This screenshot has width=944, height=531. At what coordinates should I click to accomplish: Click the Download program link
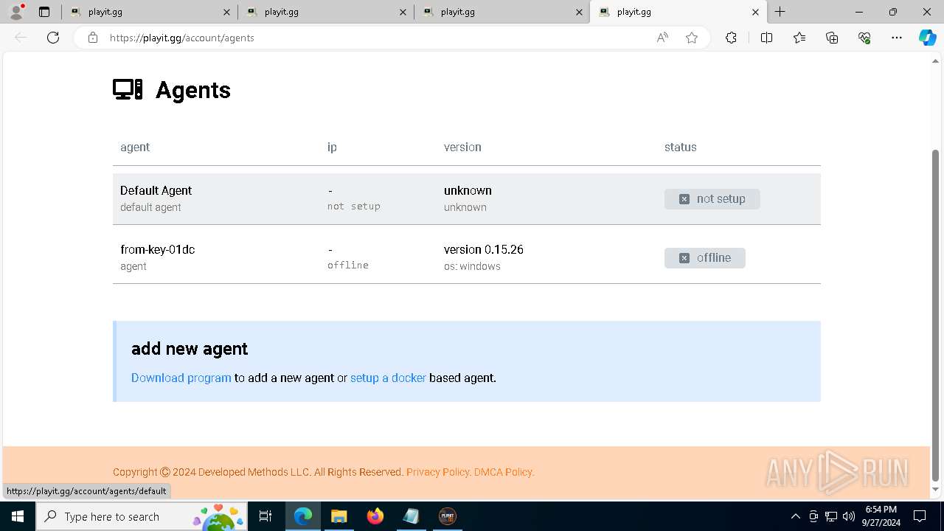181,378
